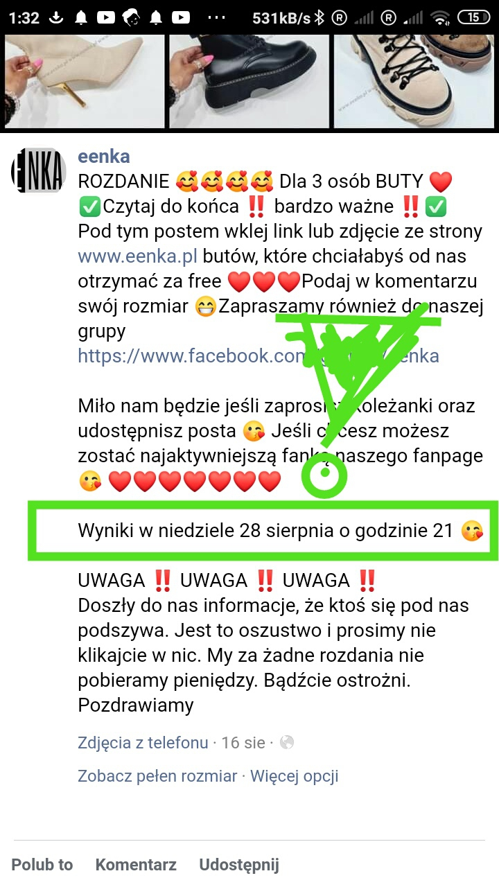Tap the Zdjęcia z telefonu album link

point(143,743)
